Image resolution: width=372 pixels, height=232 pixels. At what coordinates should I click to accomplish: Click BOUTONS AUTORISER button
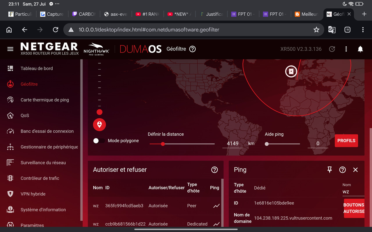click(x=354, y=208)
